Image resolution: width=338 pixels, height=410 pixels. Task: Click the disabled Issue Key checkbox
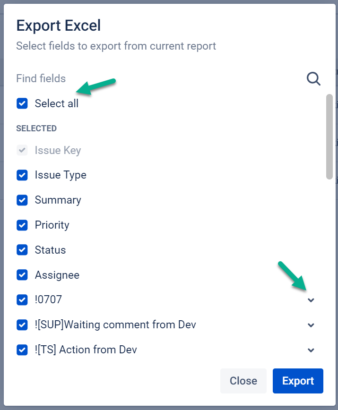tap(22, 150)
